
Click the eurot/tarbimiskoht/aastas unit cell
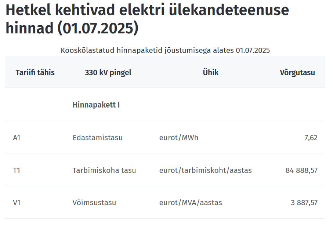click(205, 170)
